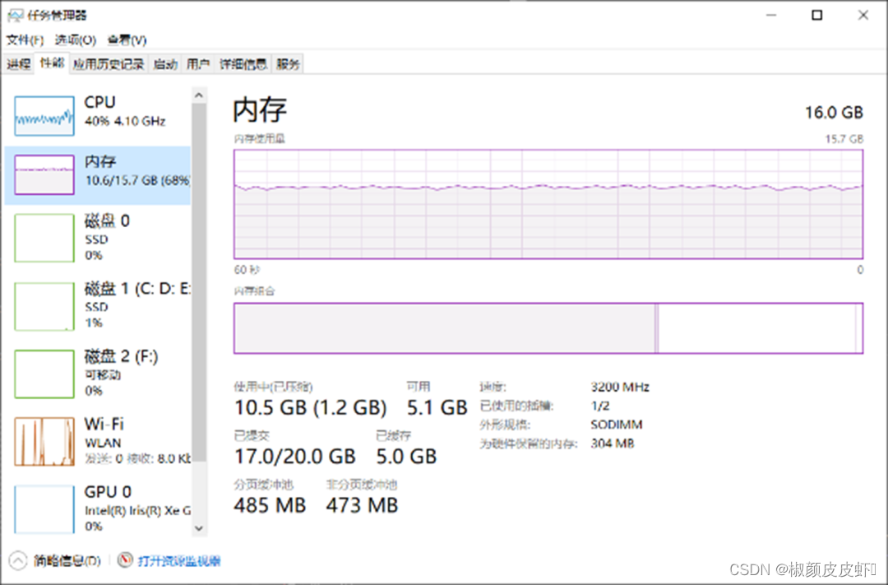
Task: Click the Wi-Fi WLAN label
Action: [x=104, y=434]
